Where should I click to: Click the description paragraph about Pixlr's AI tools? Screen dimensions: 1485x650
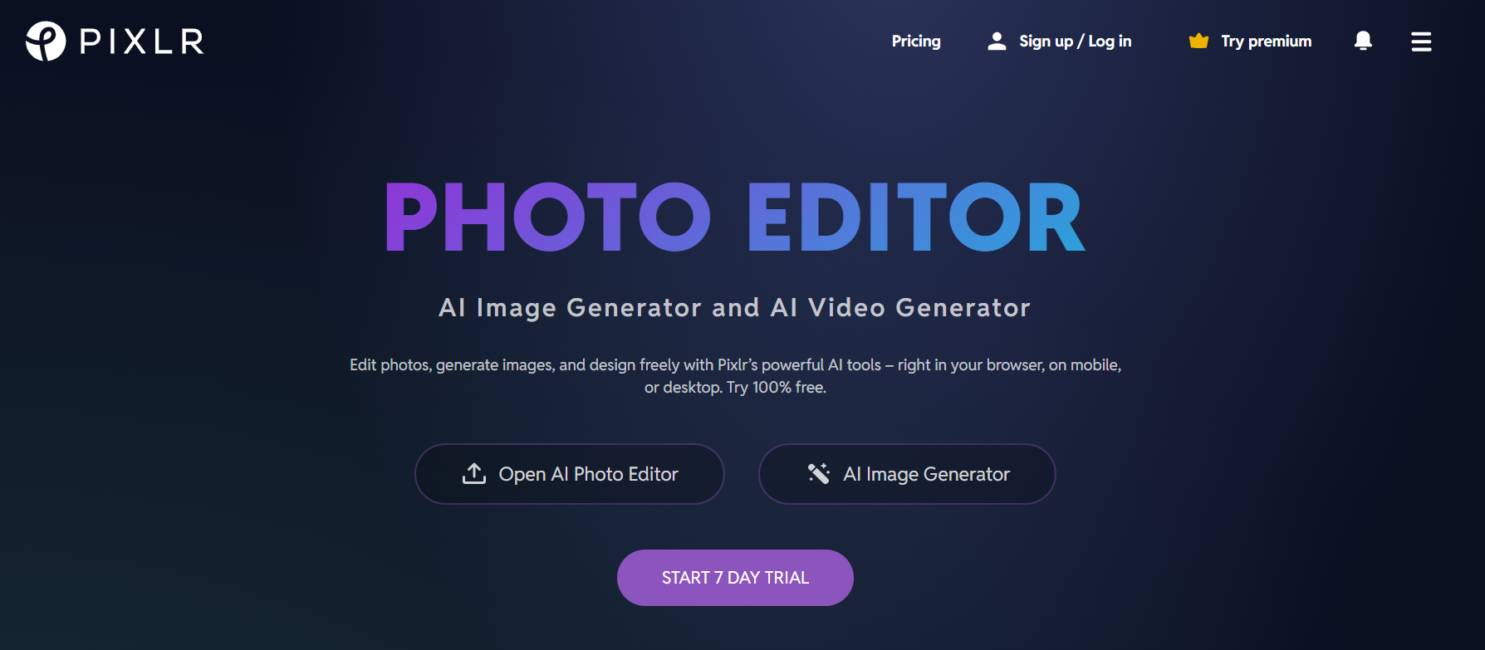pos(735,376)
